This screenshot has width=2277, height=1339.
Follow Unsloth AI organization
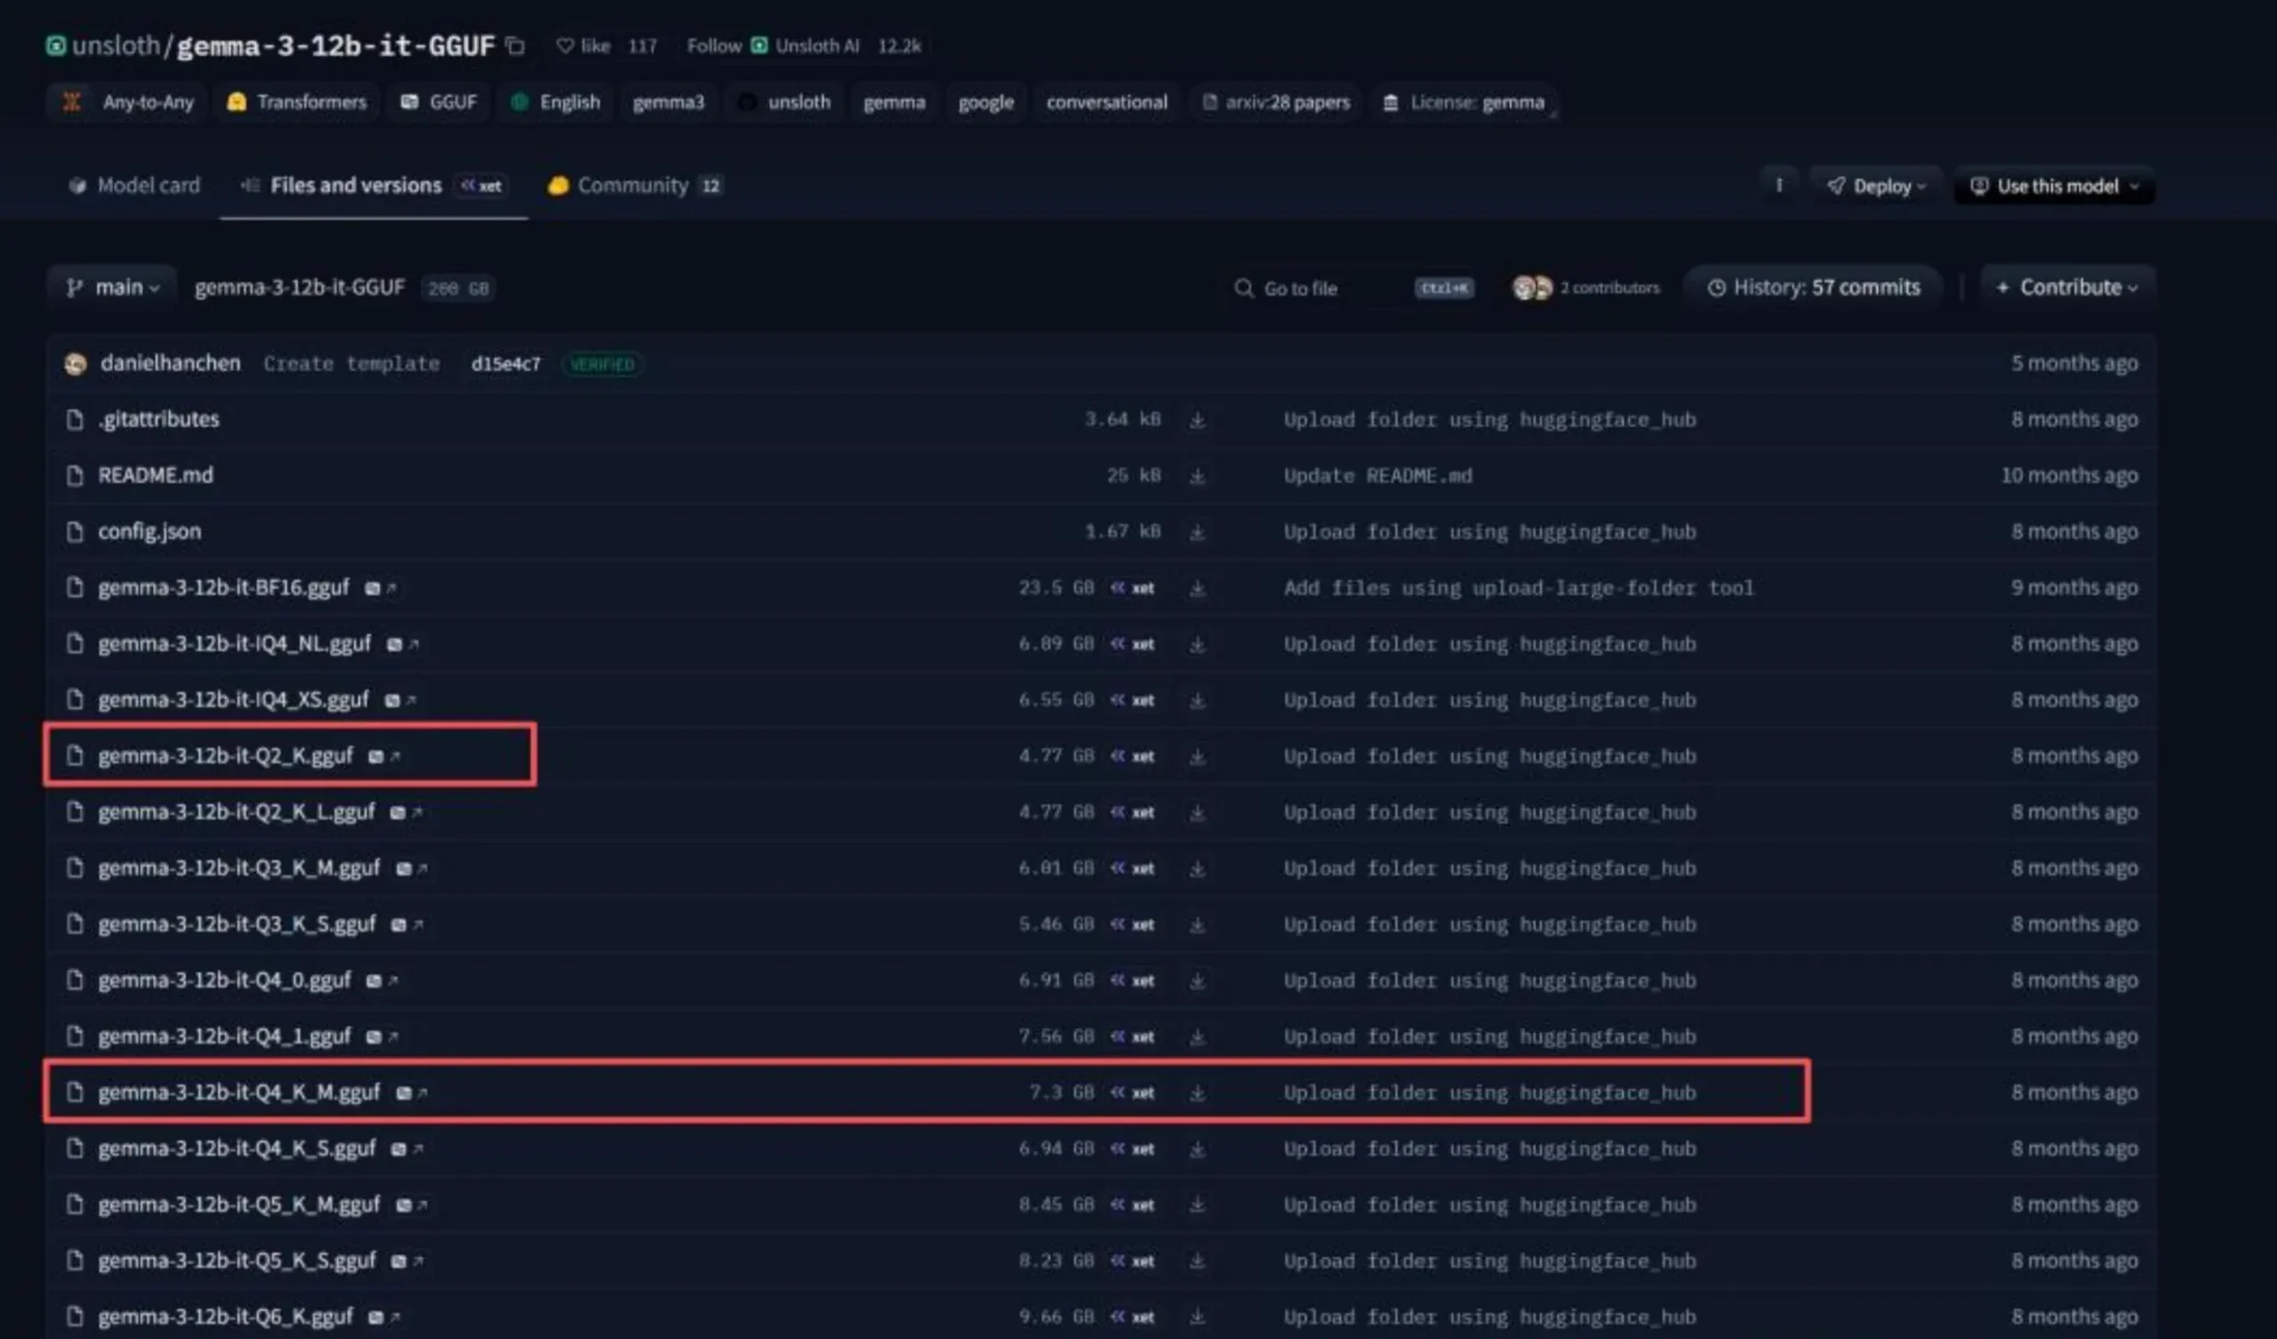point(714,45)
